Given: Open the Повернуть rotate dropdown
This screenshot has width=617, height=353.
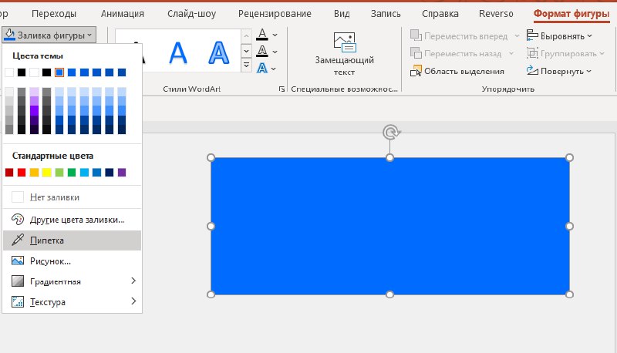Looking at the screenshot, I should pyautogui.click(x=559, y=71).
